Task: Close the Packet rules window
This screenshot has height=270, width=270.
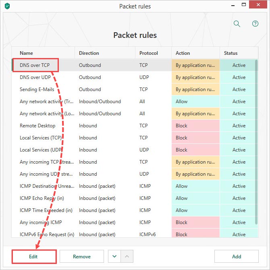Action: 260,6
